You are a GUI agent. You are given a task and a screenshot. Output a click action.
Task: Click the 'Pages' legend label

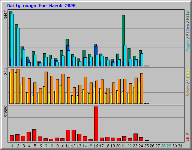pos(188,46)
